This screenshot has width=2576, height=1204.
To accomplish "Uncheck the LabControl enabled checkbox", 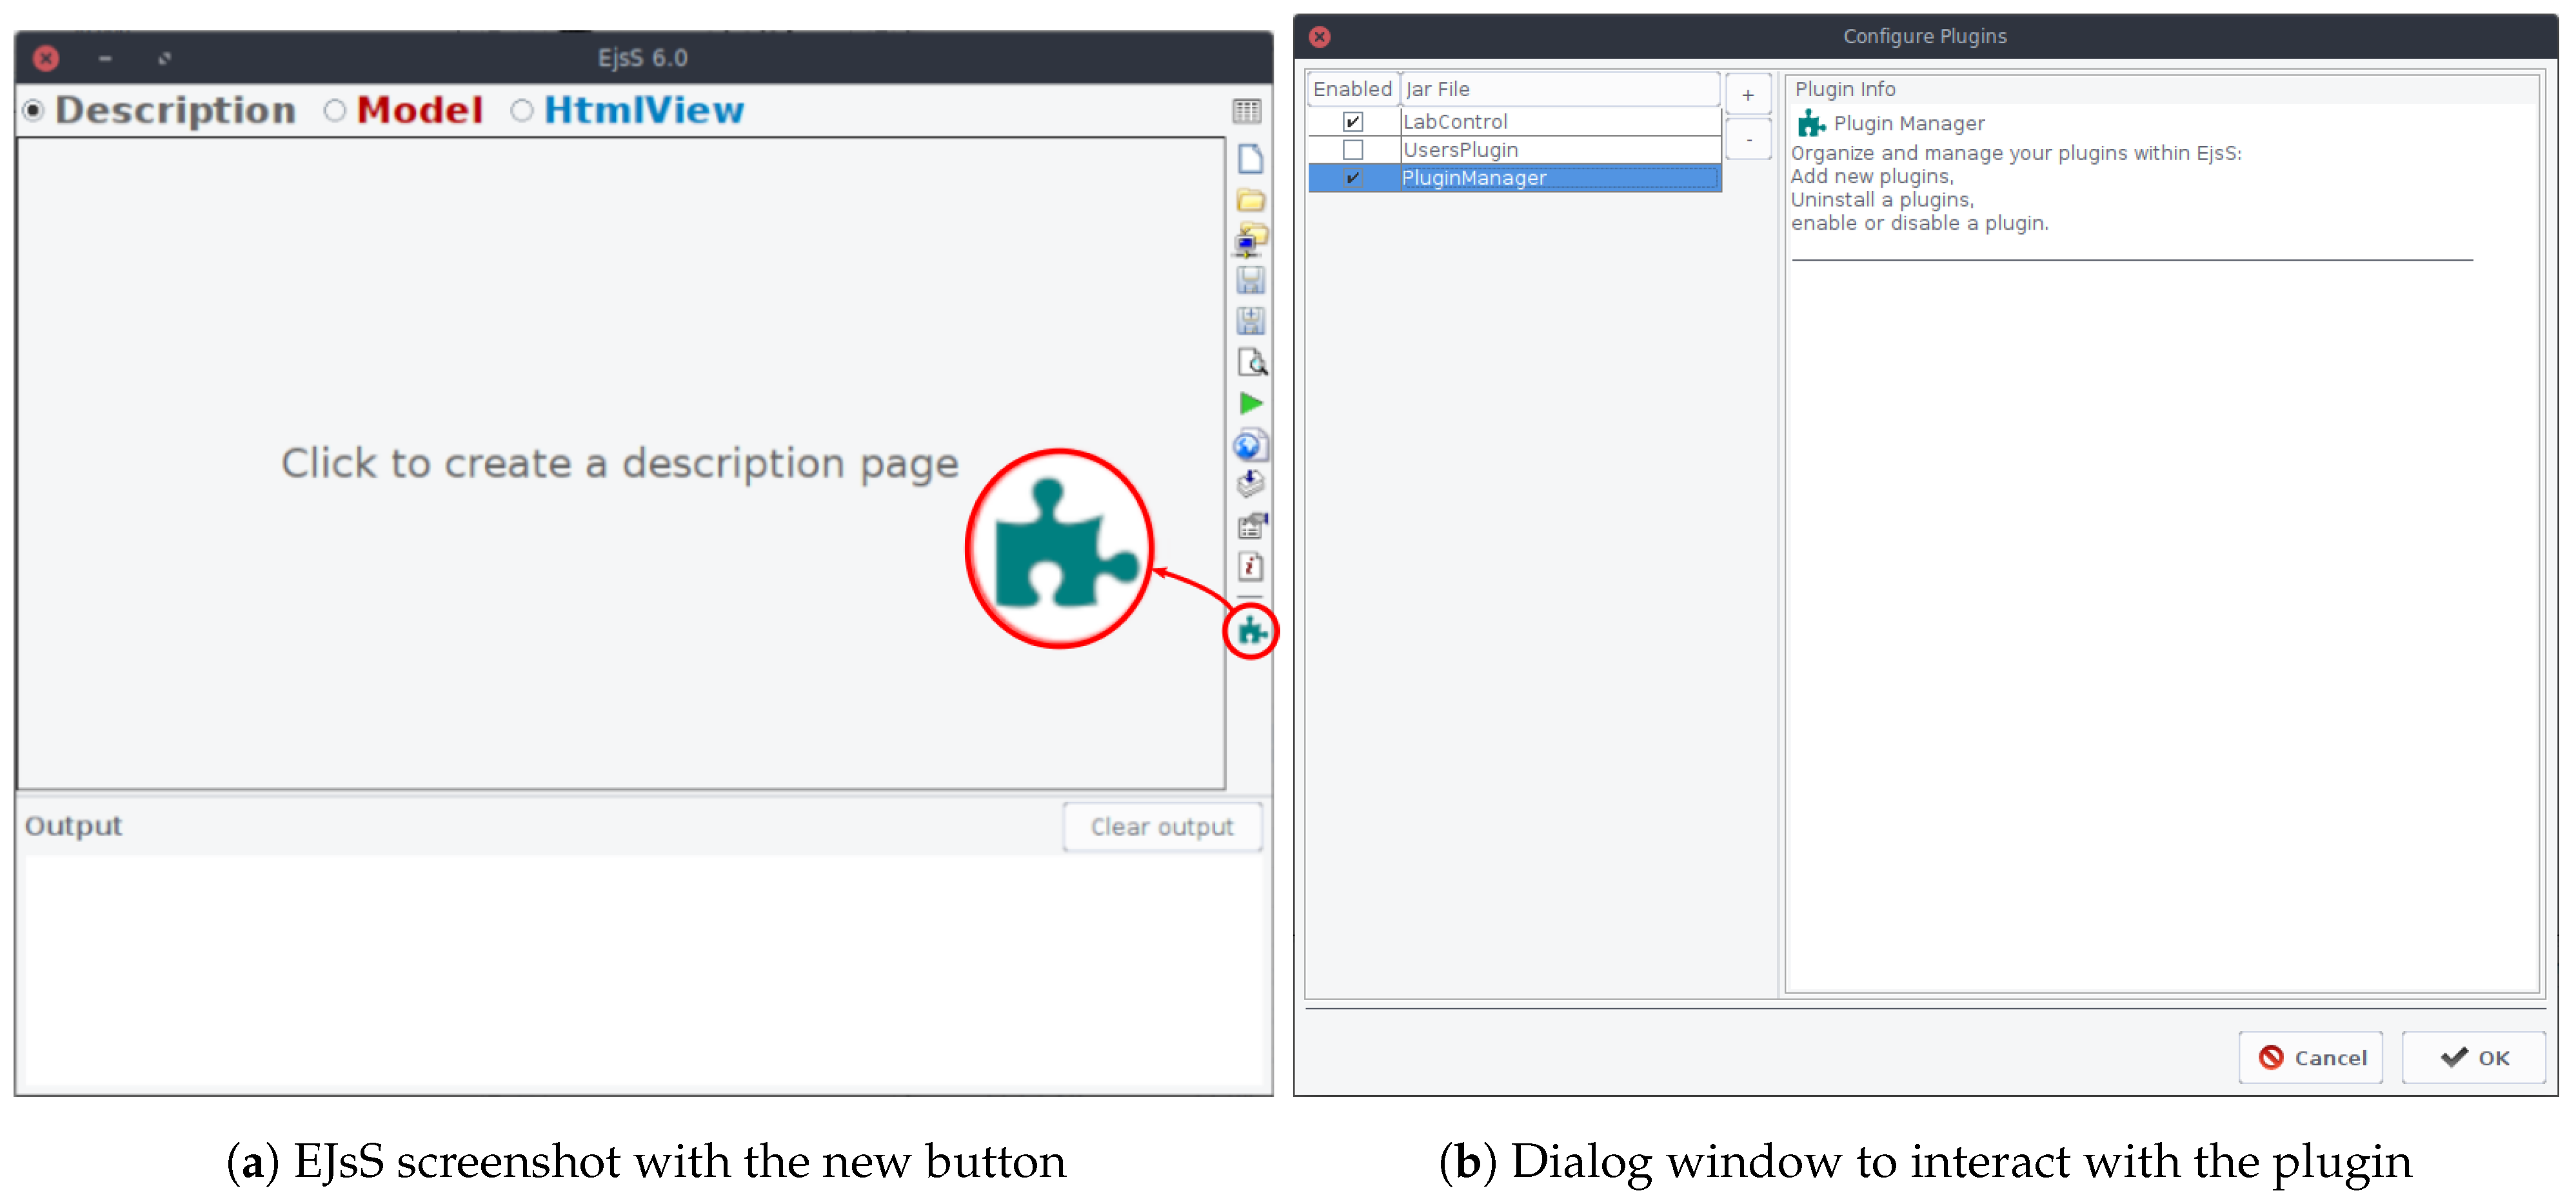I will 1352,122.
